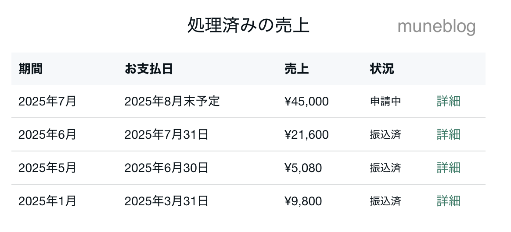Image resolution: width=511 pixels, height=232 pixels.
Task: Select the 2025年6月 period cell
Action: tap(47, 134)
